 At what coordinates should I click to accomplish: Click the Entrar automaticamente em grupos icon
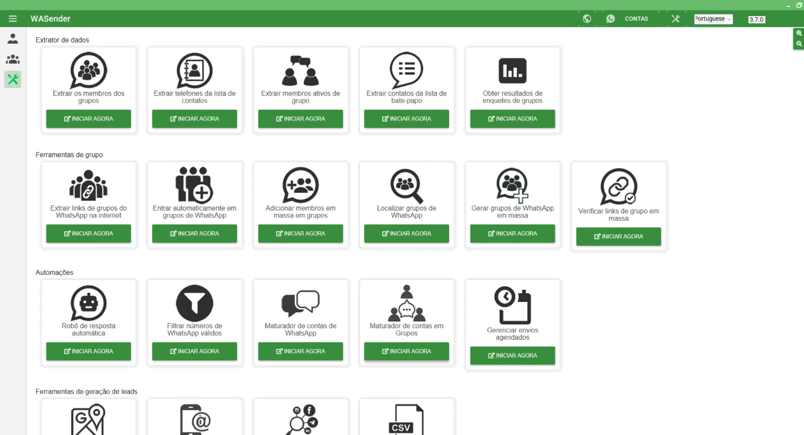pyautogui.click(x=195, y=185)
